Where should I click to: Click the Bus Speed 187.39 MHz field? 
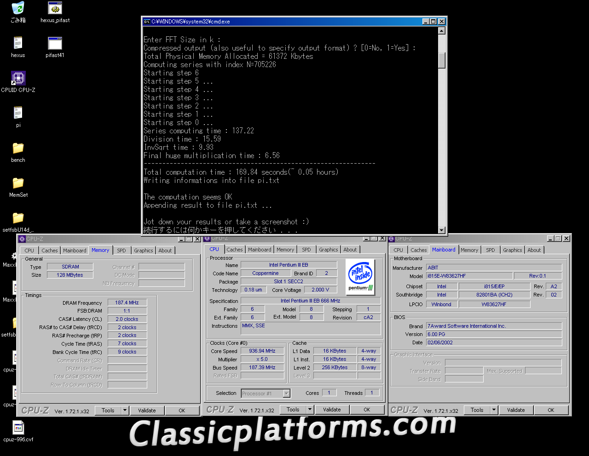(262, 368)
